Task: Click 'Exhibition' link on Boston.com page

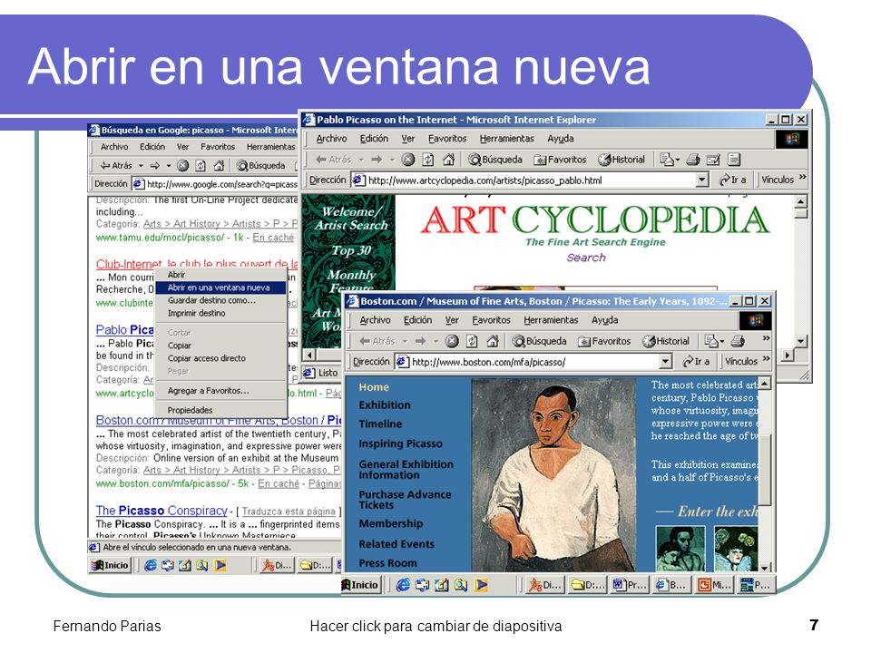Action: 385,405
